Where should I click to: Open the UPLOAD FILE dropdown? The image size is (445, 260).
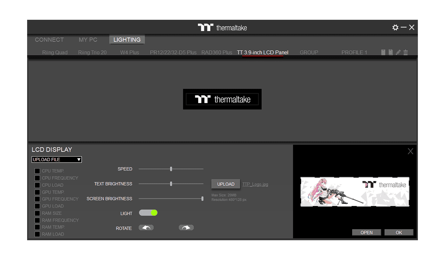click(x=57, y=159)
